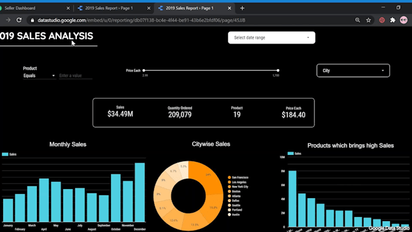Click the Seattle legend entry

pyautogui.click(x=234, y=205)
